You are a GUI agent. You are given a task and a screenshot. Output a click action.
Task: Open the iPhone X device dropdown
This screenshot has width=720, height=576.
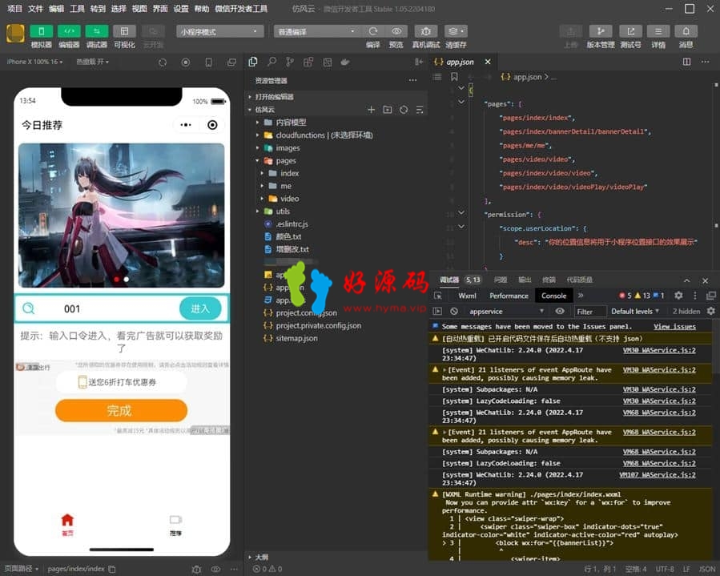pos(34,62)
